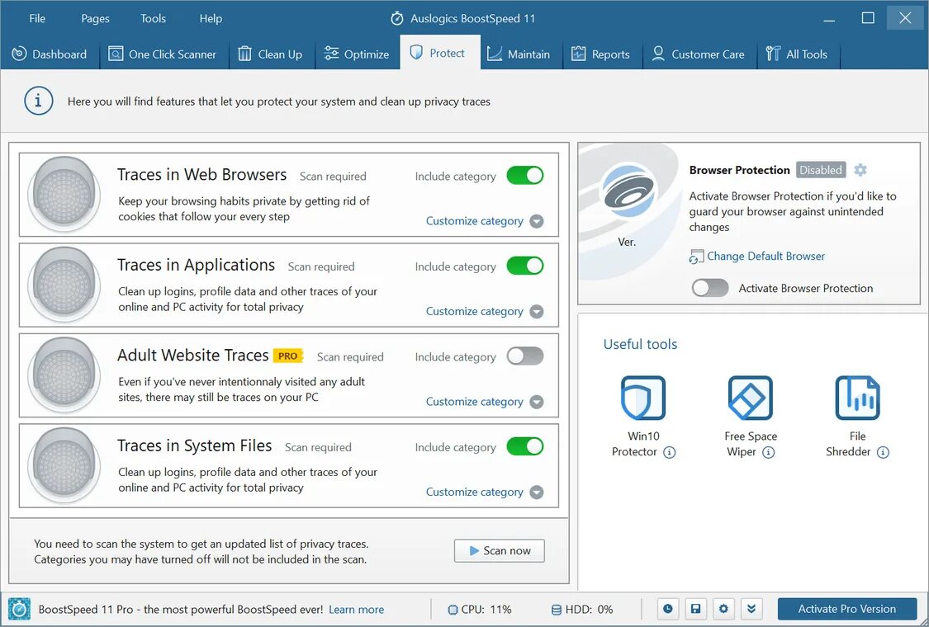The height and width of the screenshot is (627, 929).
Task: Show info for File Shredder
Action: 883,452
